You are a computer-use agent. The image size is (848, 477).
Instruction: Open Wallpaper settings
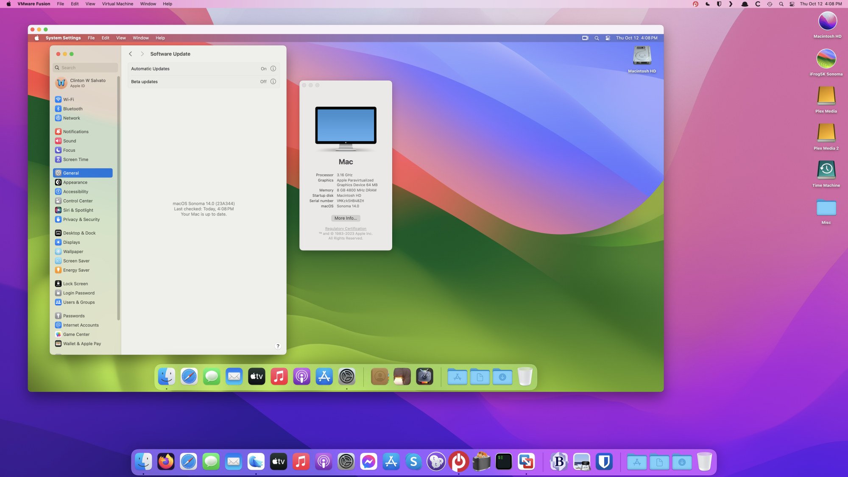pos(83,252)
